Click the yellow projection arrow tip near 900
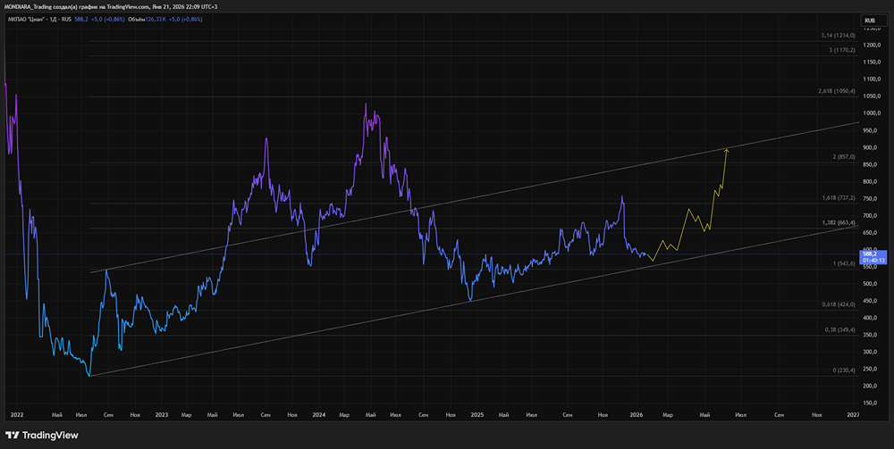The height and width of the screenshot is (449, 894). pos(726,150)
